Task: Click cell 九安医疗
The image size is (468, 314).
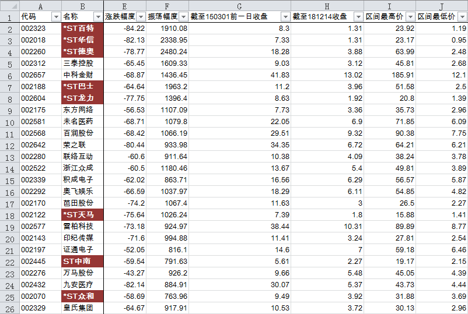Action: click(83, 285)
